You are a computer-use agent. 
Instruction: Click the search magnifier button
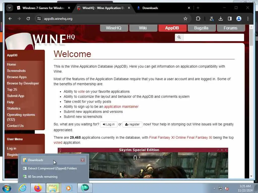(x=179, y=37)
